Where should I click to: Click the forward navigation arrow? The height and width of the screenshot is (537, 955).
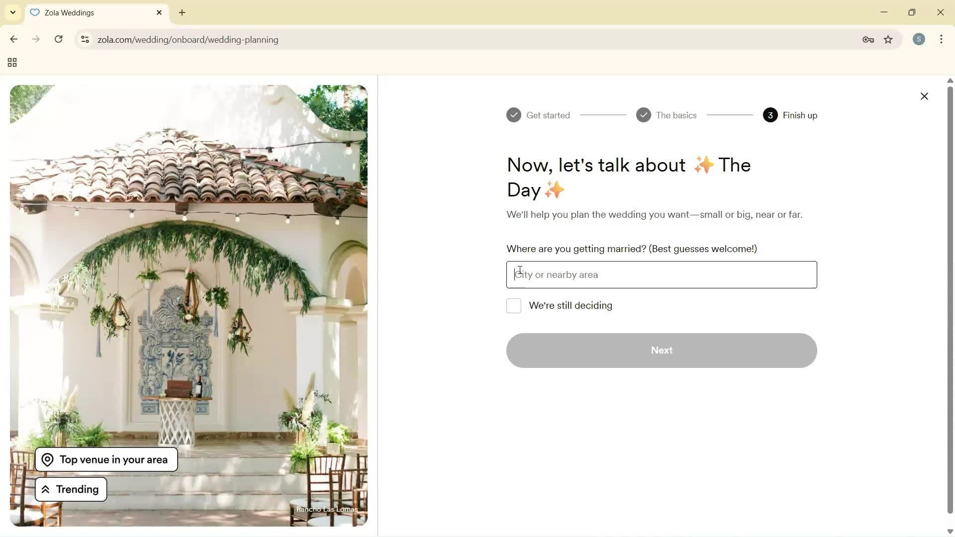point(35,39)
